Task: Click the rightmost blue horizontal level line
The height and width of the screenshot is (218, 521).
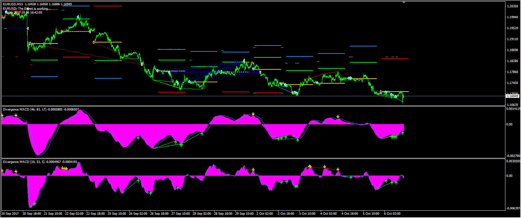Action: (363, 46)
